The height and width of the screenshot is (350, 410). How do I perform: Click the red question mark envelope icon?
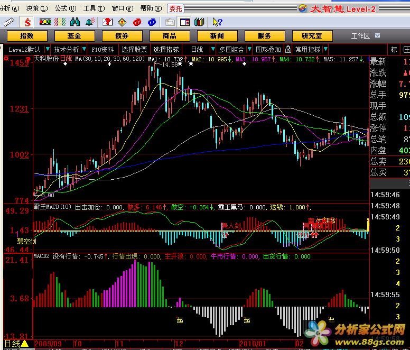coord(107,22)
